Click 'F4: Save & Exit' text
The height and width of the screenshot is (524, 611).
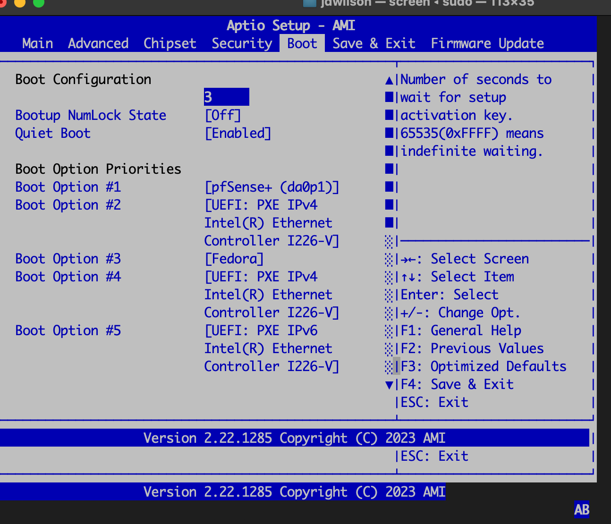(x=457, y=384)
